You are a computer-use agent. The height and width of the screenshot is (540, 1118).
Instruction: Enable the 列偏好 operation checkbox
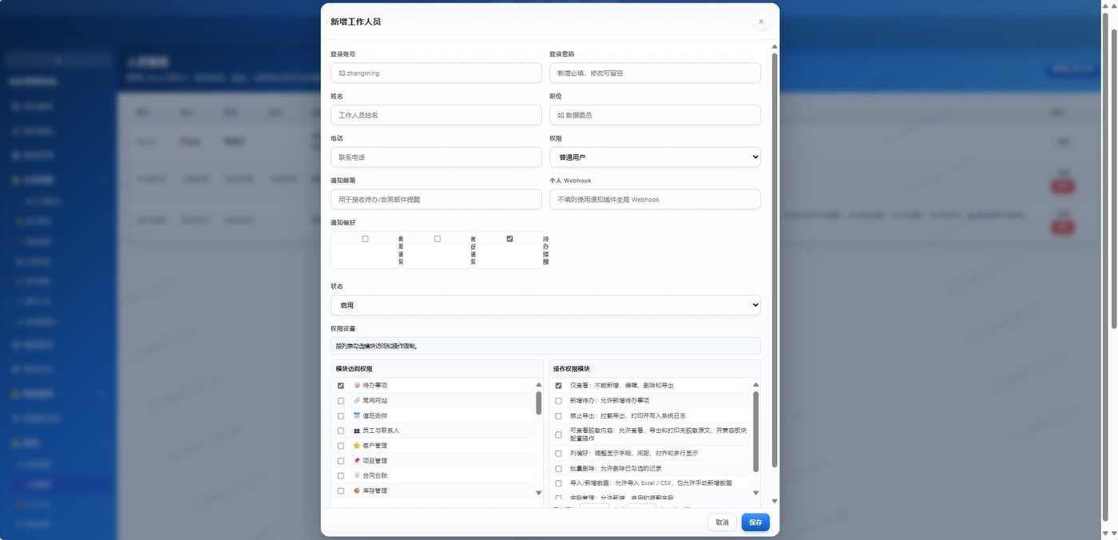point(559,453)
